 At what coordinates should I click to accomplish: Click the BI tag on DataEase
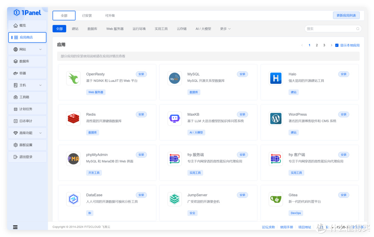click(90, 213)
